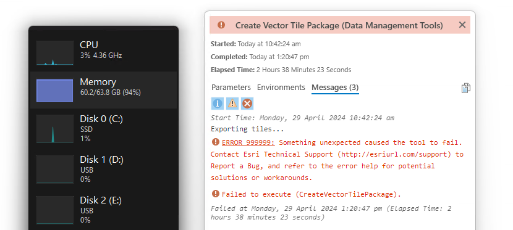Toggle the warning messages filter icon

pyautogui.click(x=232, y=104)
